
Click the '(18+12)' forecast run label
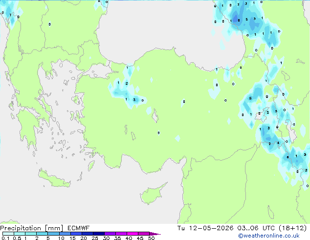[292, 228]
